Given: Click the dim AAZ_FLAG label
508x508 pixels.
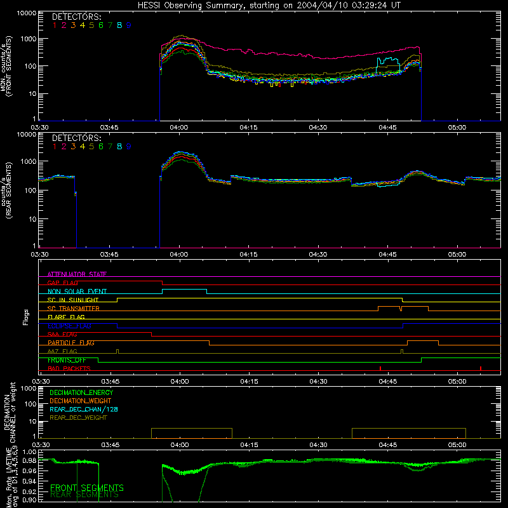Looking at the screenshot, I should 62,351.
